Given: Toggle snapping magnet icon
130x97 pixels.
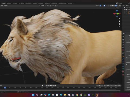Looking at the screenshot, I should pyautogui.click(x=50, y=6).
